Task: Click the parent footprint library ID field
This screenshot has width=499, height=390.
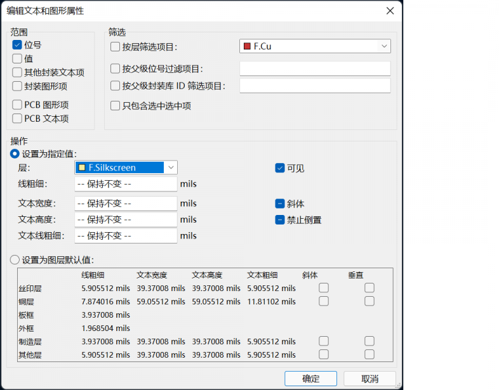Action: click(x=315, y=86)
